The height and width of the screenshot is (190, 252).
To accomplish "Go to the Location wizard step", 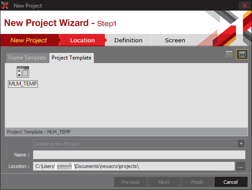I will click(82, 40).
